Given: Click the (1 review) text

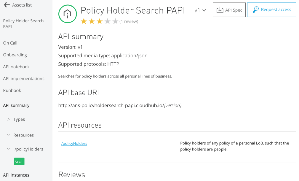Looking at the screenshot, I should (x=129, y=21).
